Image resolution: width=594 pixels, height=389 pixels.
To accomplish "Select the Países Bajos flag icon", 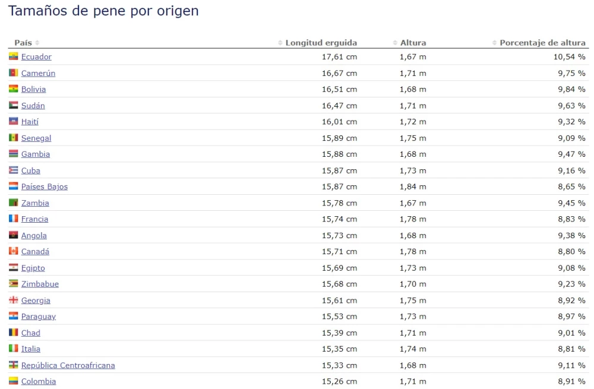I will click(x=13, y=186).
